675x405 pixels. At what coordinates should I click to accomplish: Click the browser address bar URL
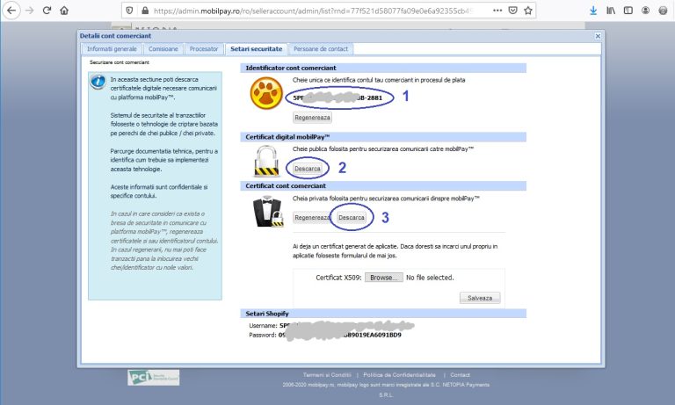pyautogui.click(x=312, y=11)
